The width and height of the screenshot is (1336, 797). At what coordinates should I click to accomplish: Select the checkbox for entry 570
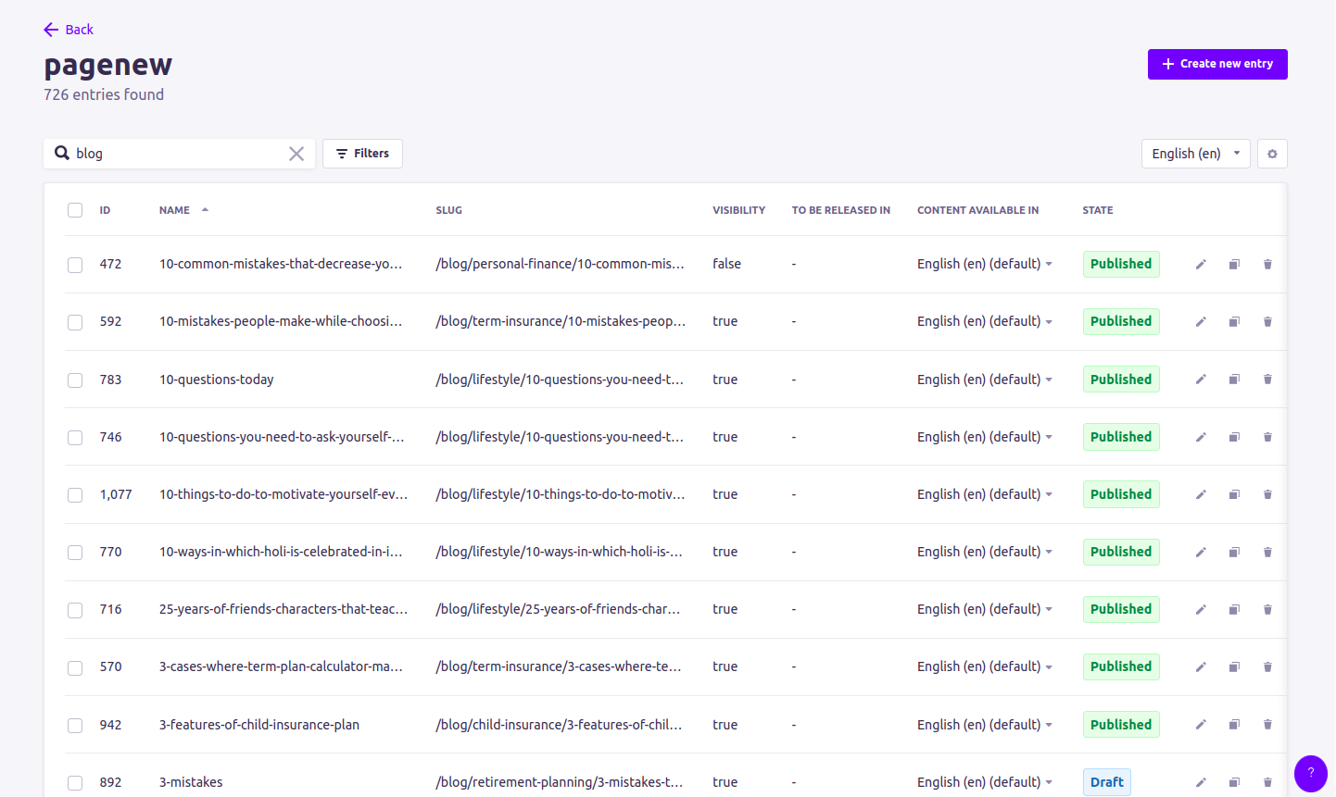75,667
